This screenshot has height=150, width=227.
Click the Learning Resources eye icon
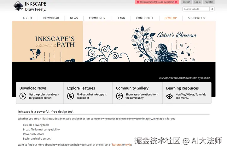tap(169, 96)
